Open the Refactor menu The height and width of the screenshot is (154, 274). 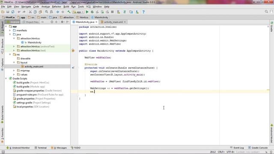pyautogui.click(x=57, y=7)
